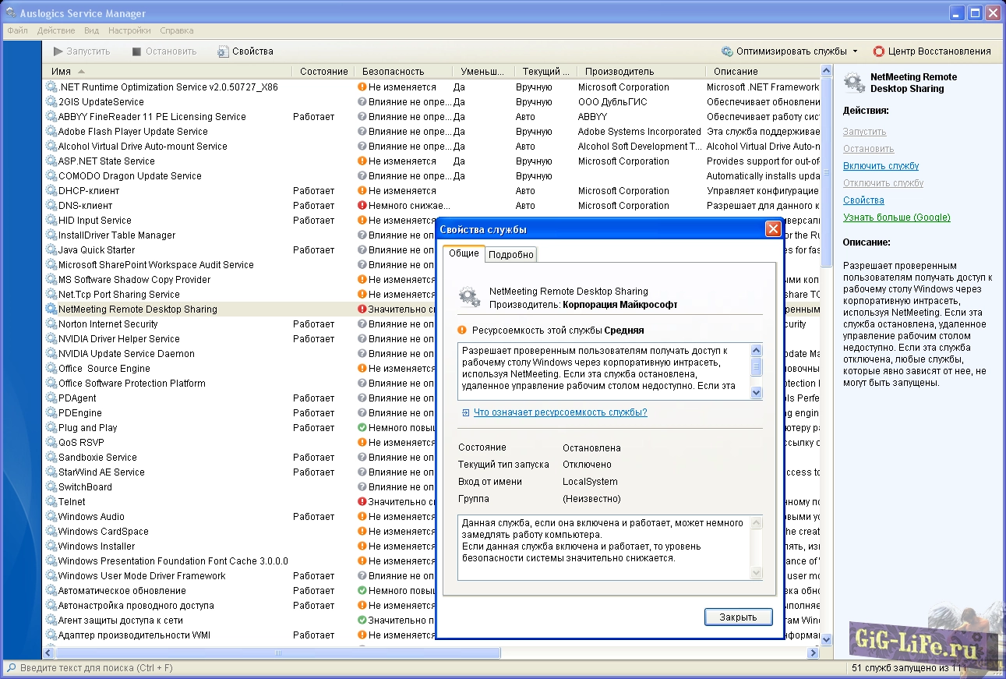
Task: Expand the Optimize services dropdown arrow
Action: (x=855, y=51)
